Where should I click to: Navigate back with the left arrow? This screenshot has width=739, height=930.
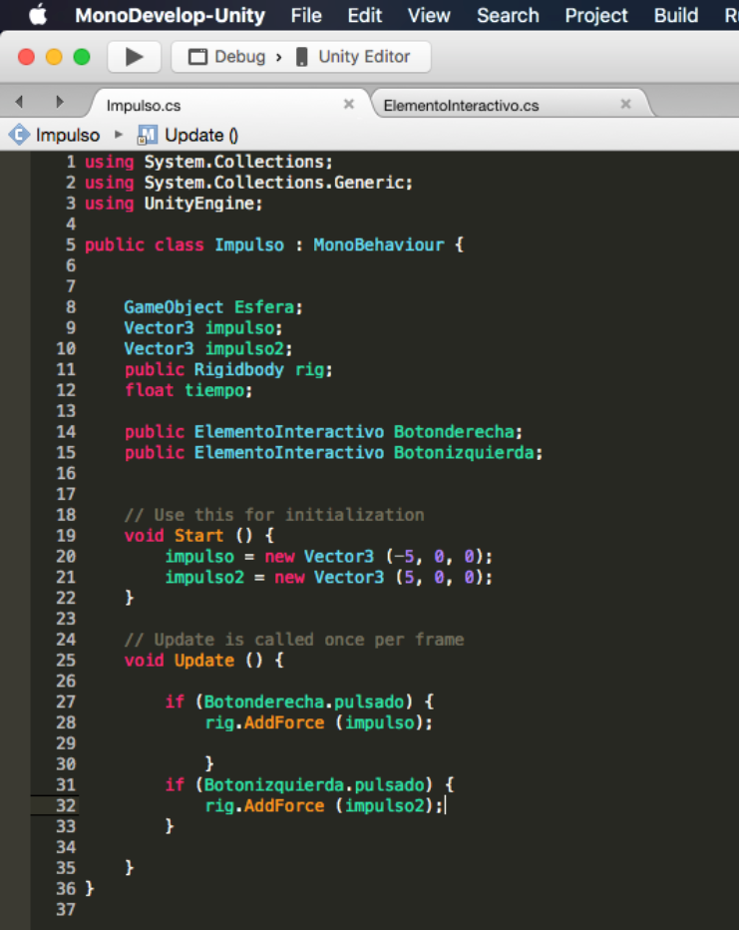(20, 102)
